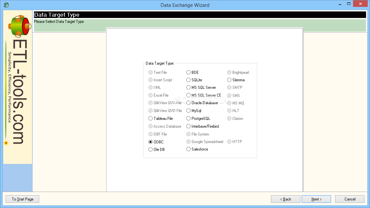Choose the XML target type

click(155, 88)
